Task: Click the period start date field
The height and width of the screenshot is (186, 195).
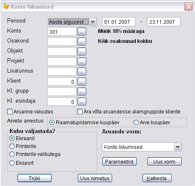Action: [119, 22]
